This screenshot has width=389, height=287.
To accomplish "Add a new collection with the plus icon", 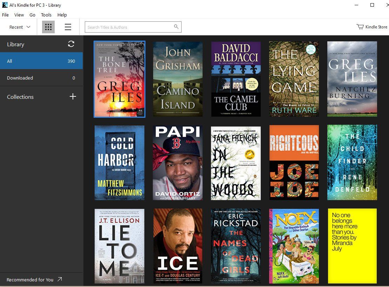I will [73, 97].
